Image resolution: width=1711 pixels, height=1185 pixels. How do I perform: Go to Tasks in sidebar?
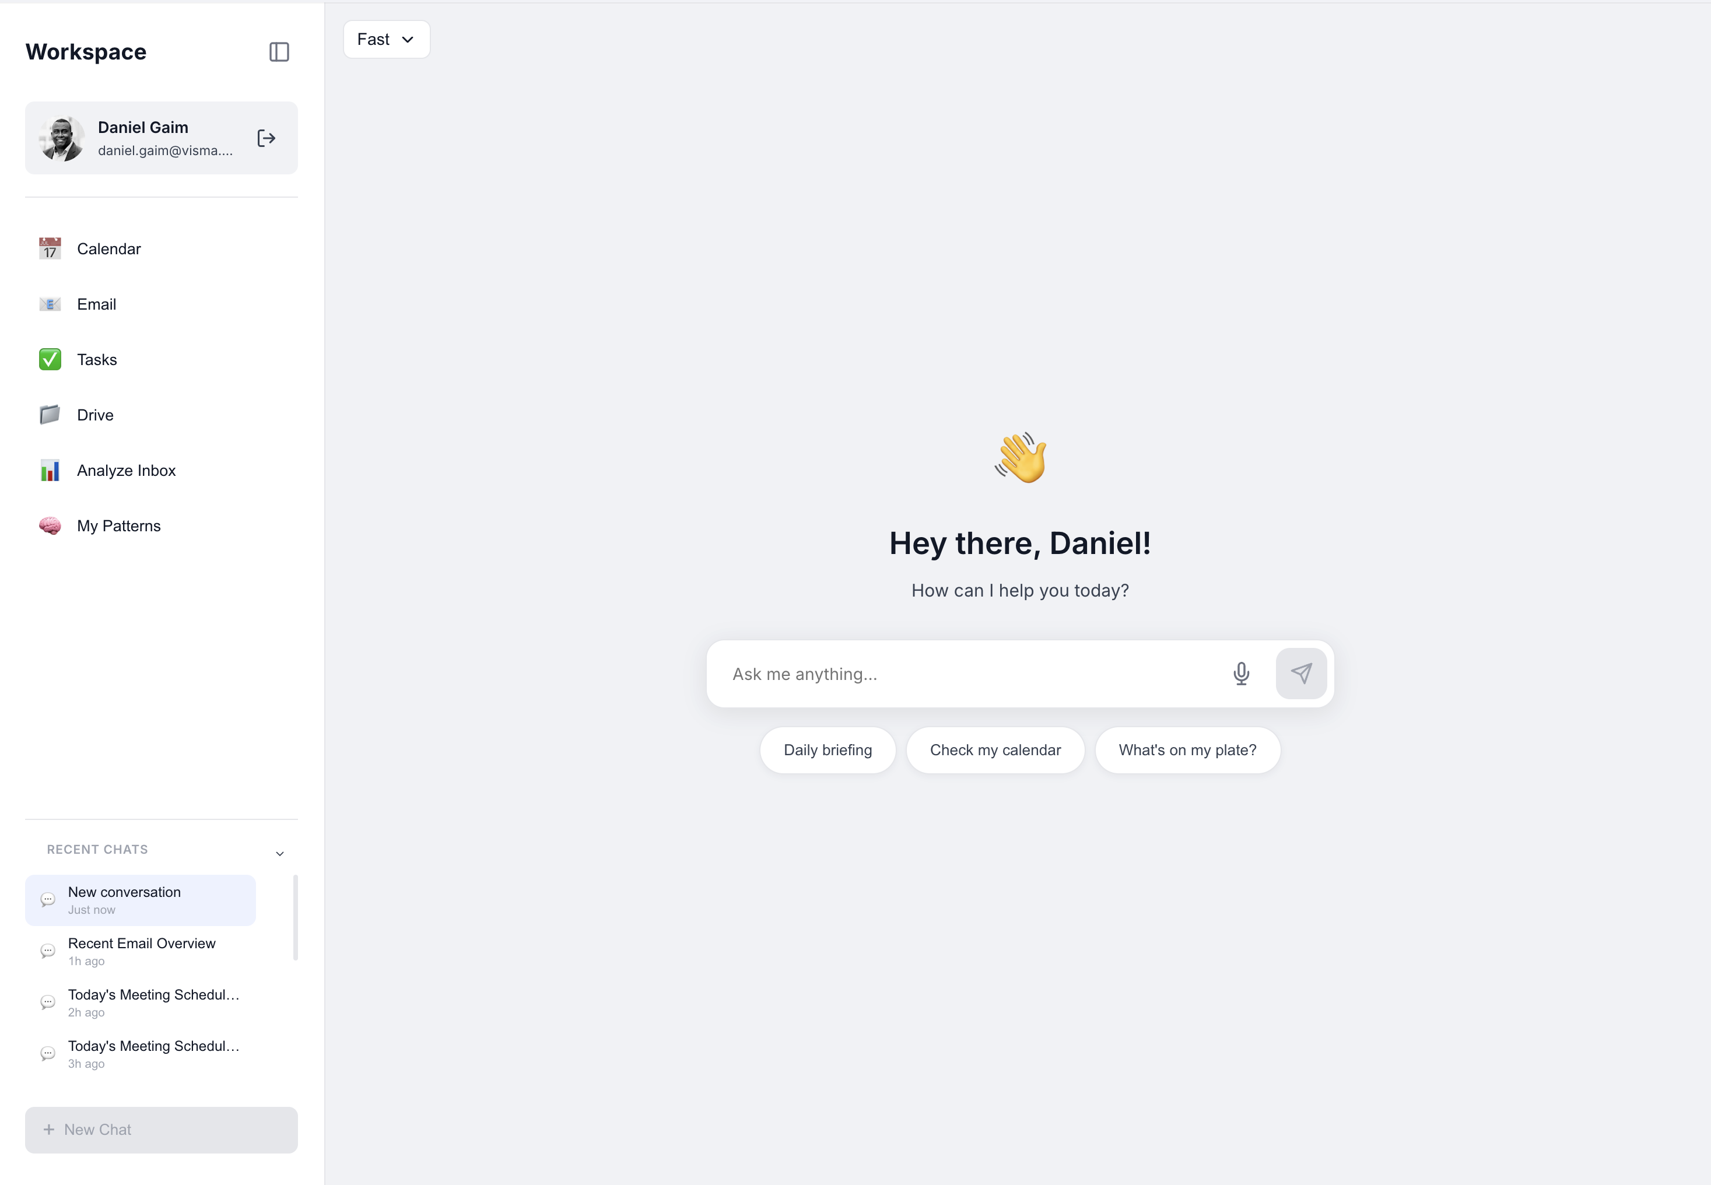[96, 359]
